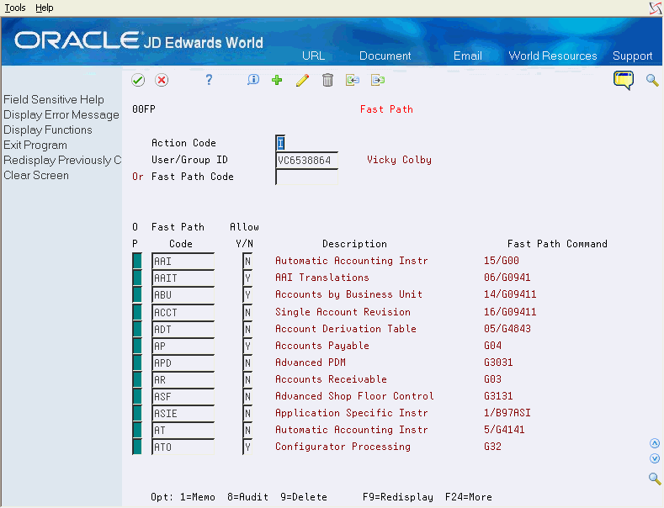Image resolution: width=664 pixels, height=508 pixels.
Task: Focus the User/Group ID field
Action: tap(306, 161)
